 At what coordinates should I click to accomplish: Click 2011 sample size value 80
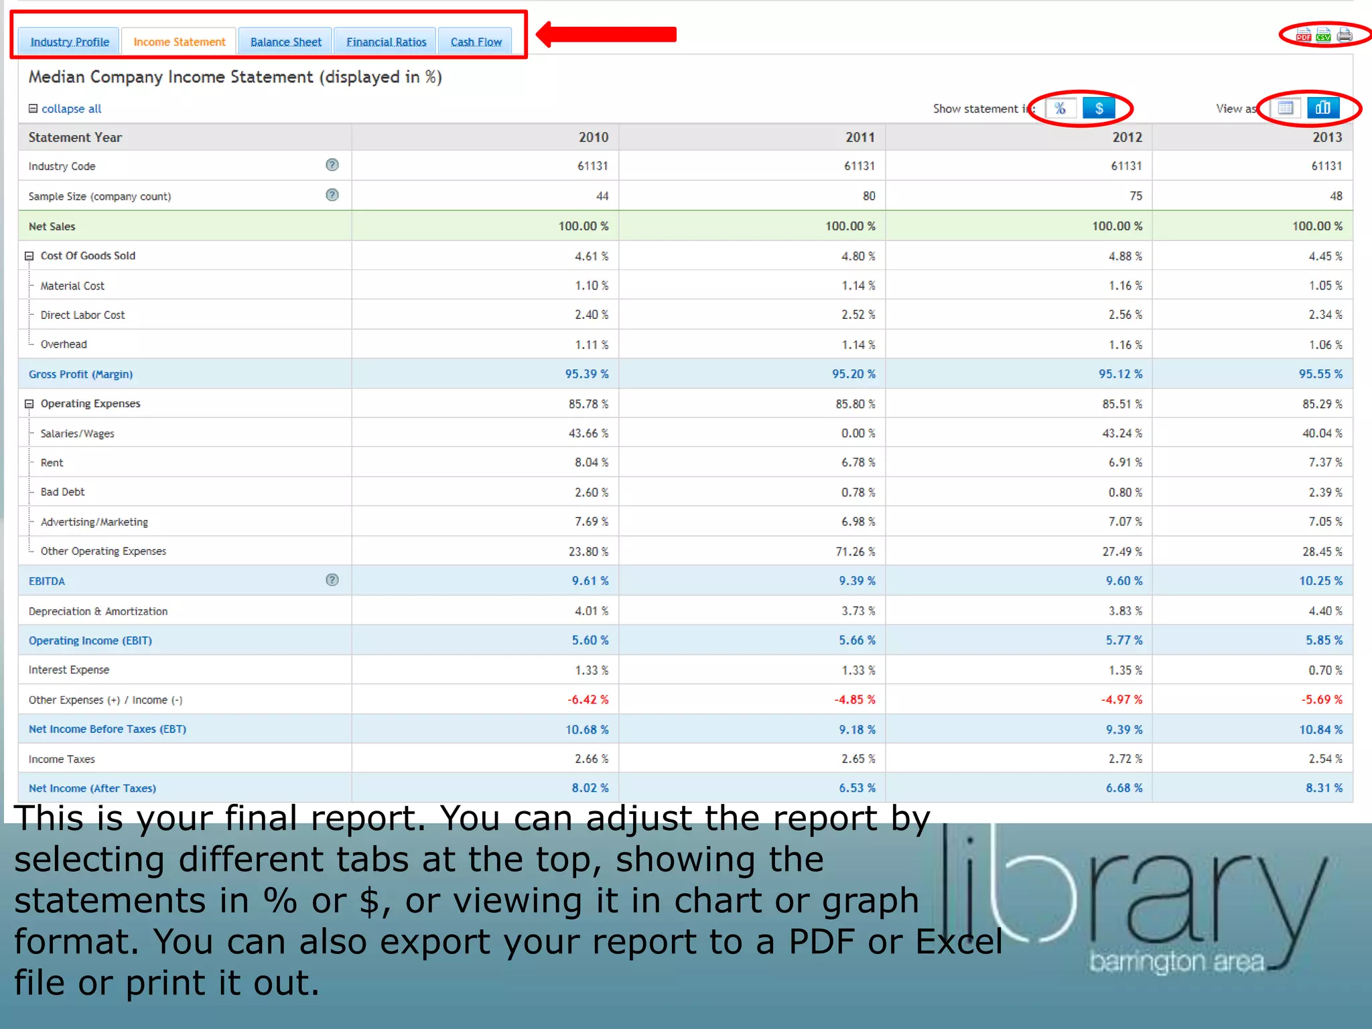(x=869, y=196)
